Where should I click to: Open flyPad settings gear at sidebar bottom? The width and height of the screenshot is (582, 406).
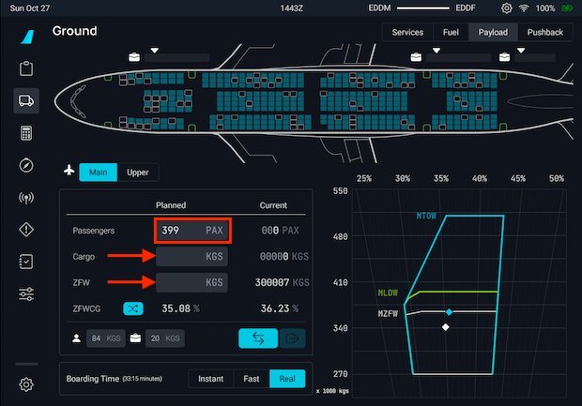pyautogui.click(x=26, y=384)
